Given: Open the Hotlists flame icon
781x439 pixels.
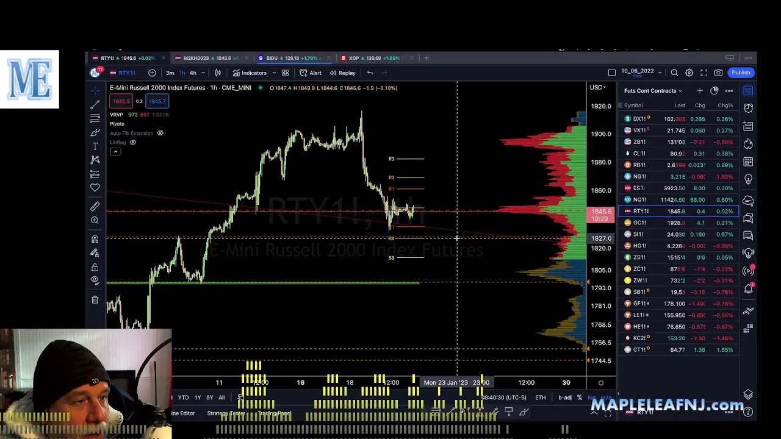Looking at the screenshot, I should click(x=748, y=145).
